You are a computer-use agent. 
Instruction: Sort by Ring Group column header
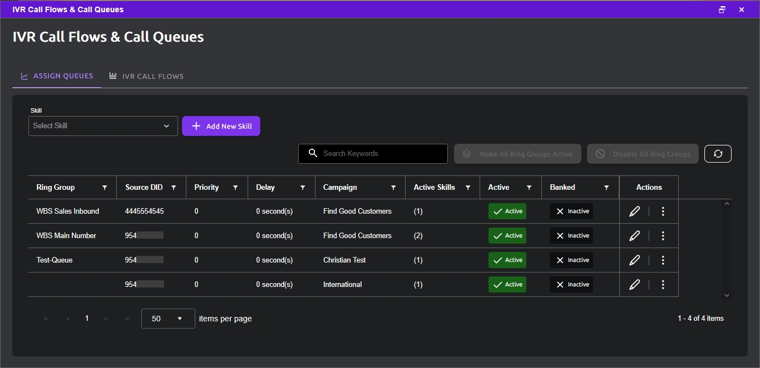56,188
